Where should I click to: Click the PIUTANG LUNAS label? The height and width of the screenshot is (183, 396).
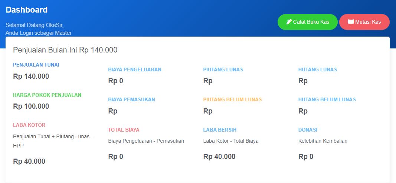(x=223, y=70)
